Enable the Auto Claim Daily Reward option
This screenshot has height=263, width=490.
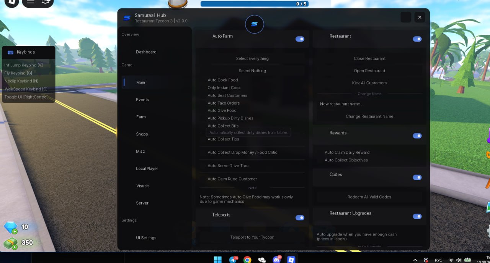347,152
